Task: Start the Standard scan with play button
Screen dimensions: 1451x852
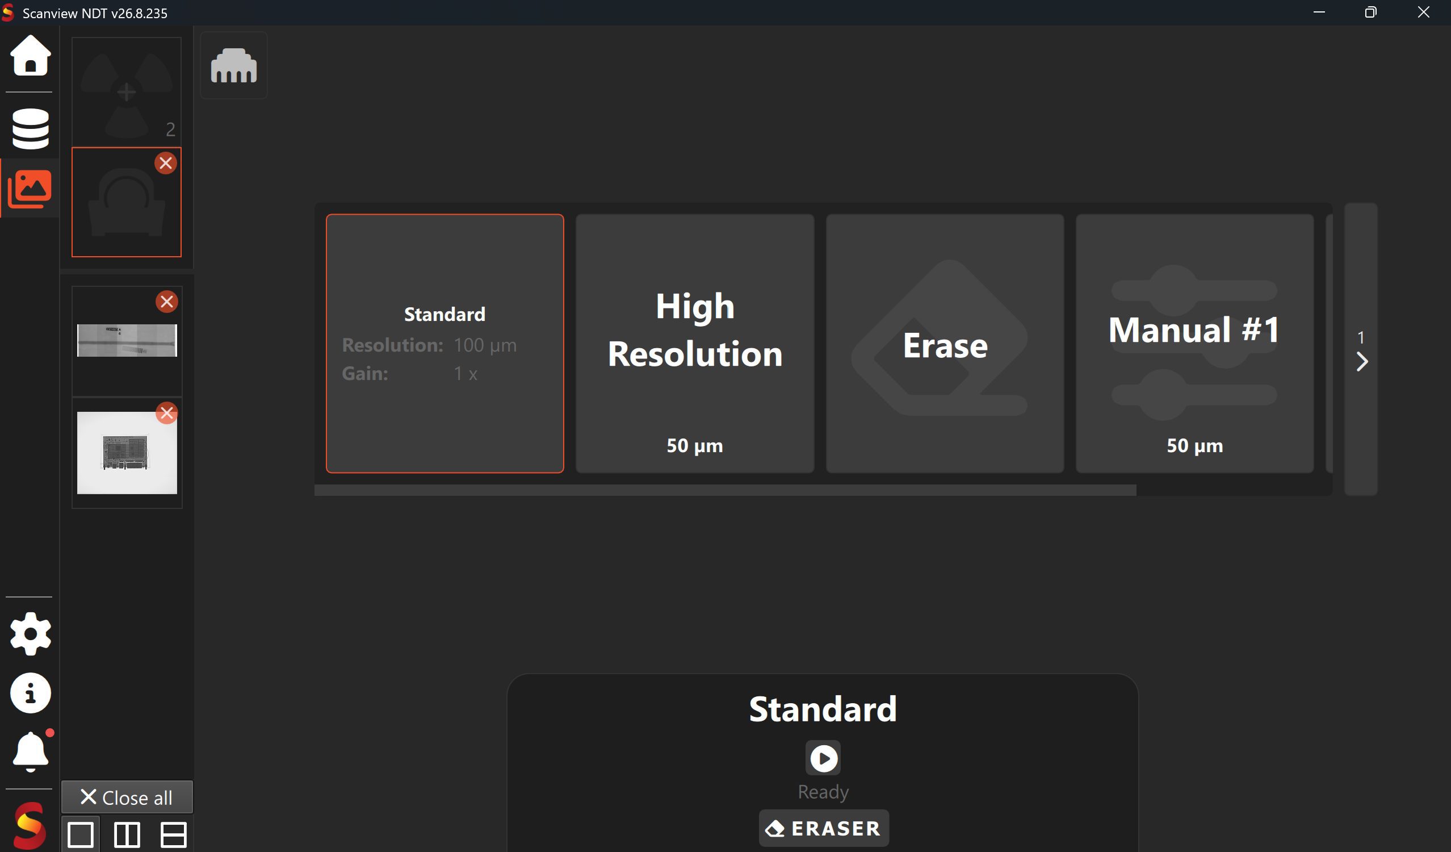Action: click(823, 758)
